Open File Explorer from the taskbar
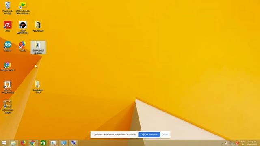The image size is (260, 146). click(13, 143)
